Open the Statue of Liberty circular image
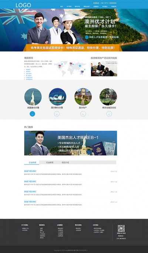Image resolution: width=148 pixels, height=253 pixels. pos(33,97)
